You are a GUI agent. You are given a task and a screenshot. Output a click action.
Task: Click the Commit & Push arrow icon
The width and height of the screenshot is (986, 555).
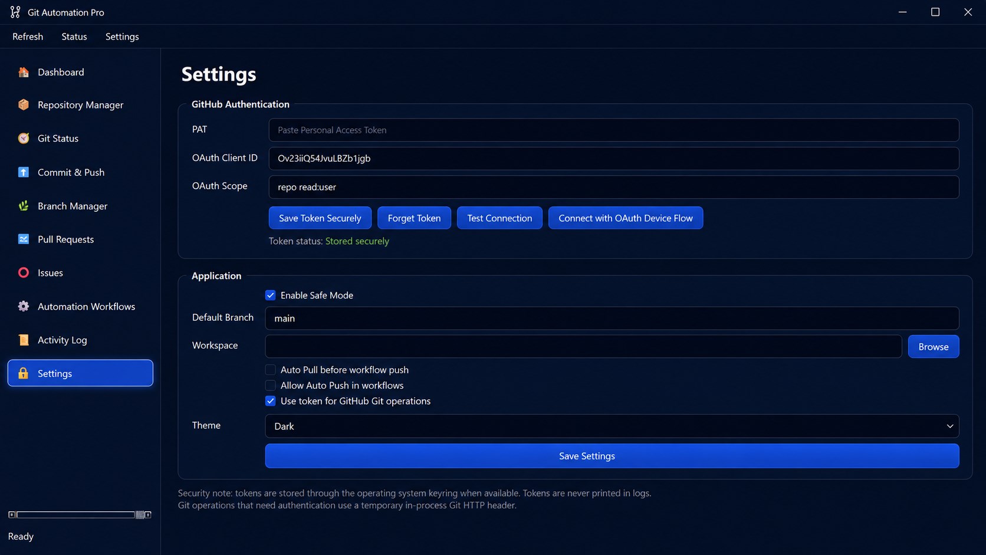24,172
